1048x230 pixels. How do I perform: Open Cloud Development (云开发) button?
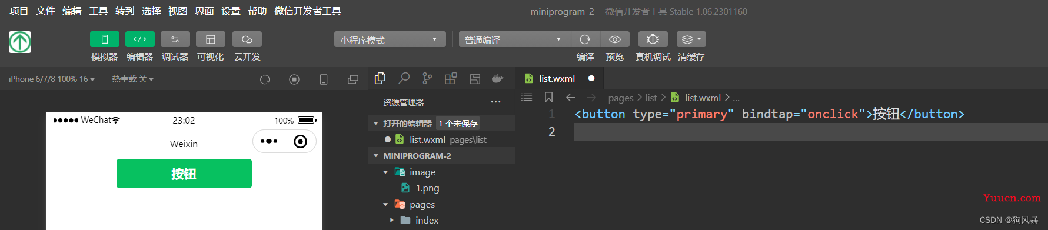[247, 39]
